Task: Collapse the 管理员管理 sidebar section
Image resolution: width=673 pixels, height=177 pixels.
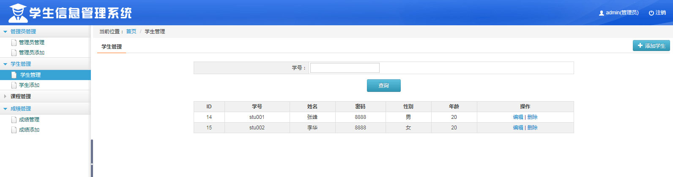Action: point(5,32)
